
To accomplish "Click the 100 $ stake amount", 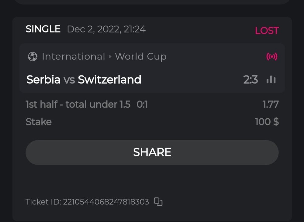I will pos(267,122).
